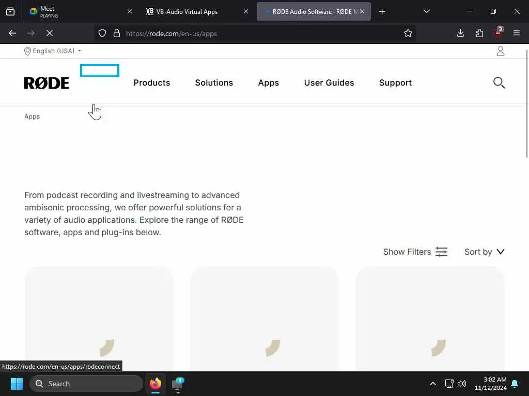This screenshot has width=529, height=396.
Task: Open the user account icon
Action: (x=501, y=51)
